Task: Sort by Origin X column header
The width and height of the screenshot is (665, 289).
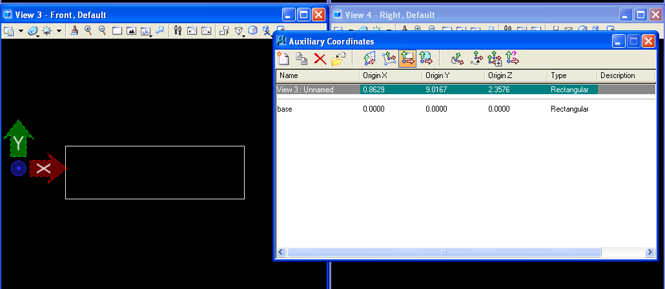Action: pos(391,75)
